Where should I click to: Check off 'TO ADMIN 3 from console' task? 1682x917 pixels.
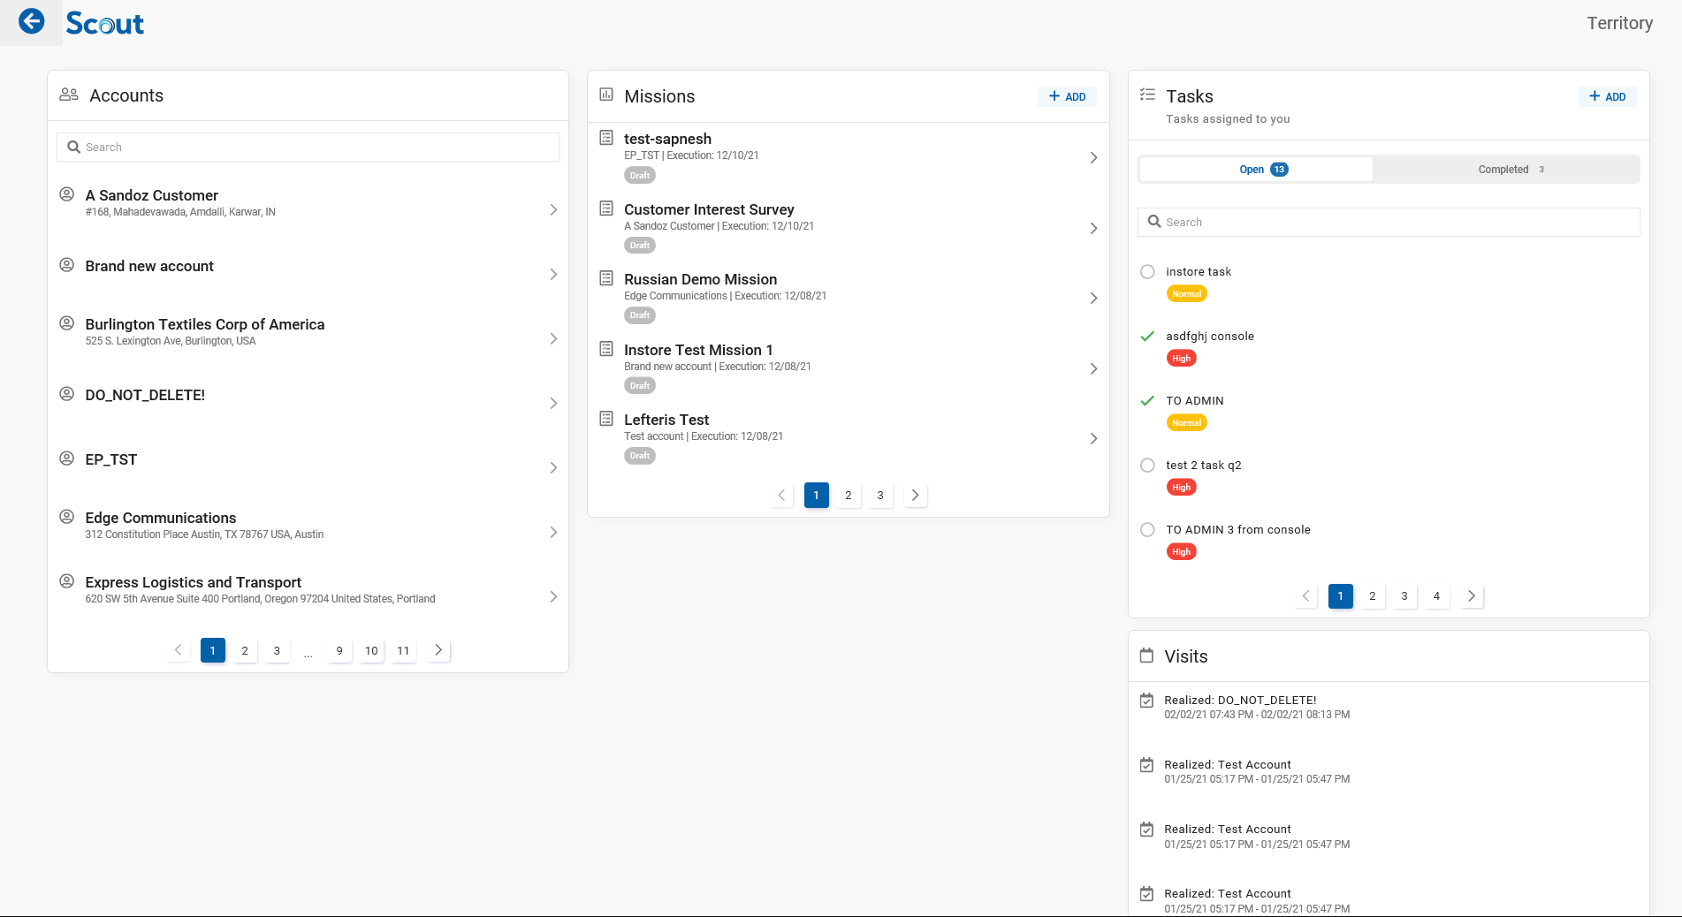pyautogui.click(x=1147, y=530)
